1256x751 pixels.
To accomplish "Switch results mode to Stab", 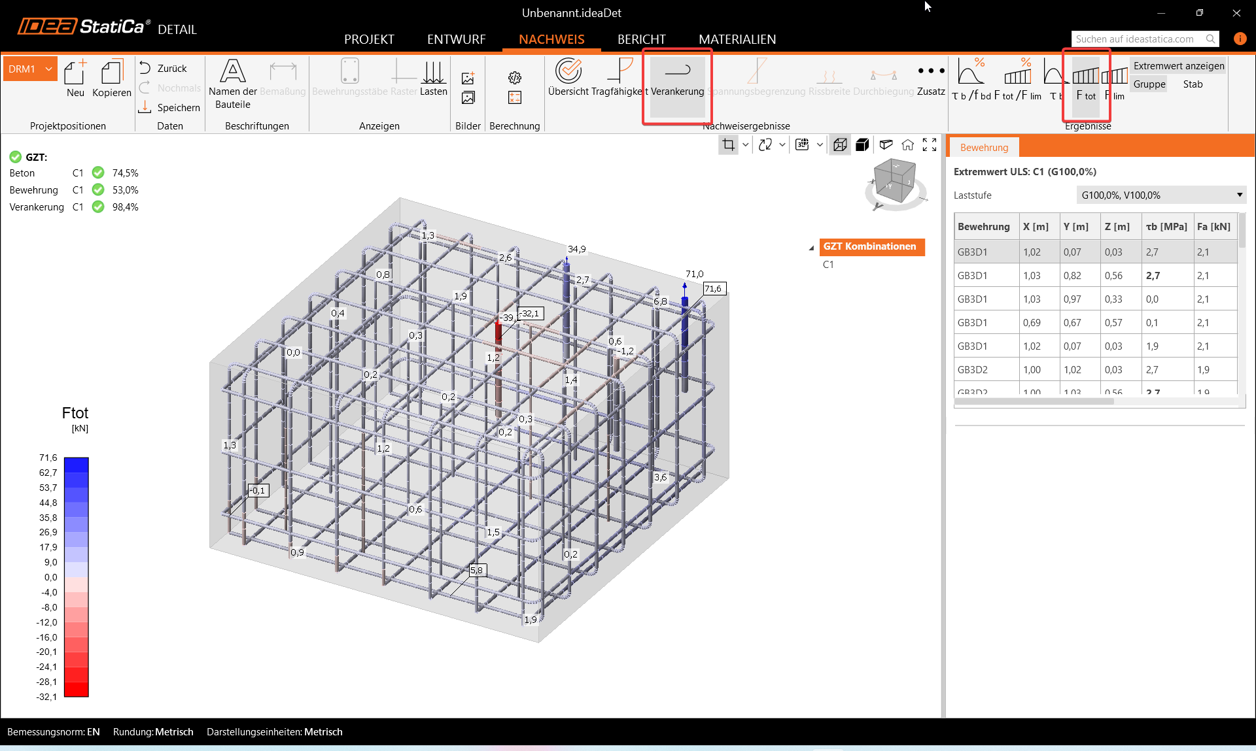I will pos(1192,84).
